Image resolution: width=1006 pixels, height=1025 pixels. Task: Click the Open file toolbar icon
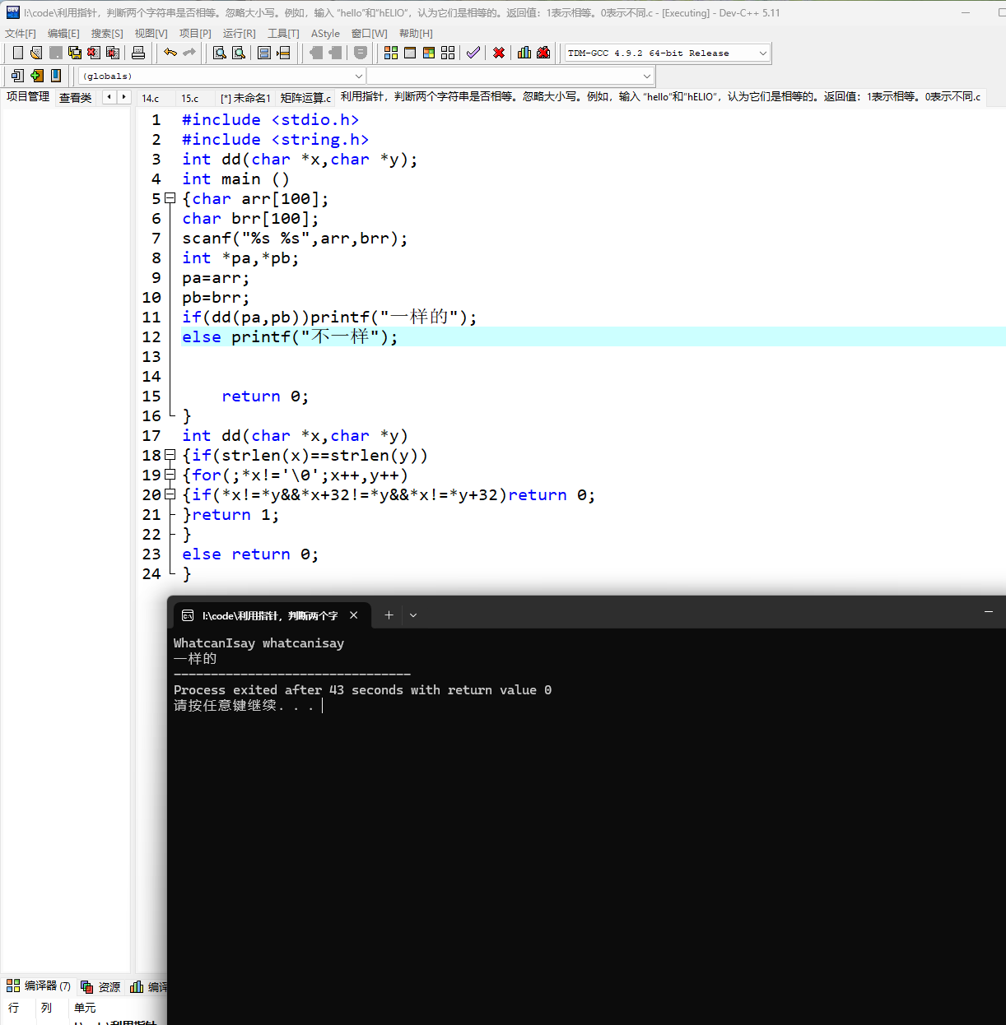pos(36,53)
